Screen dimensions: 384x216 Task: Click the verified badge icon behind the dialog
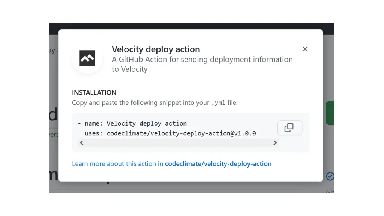coord(330,176)
